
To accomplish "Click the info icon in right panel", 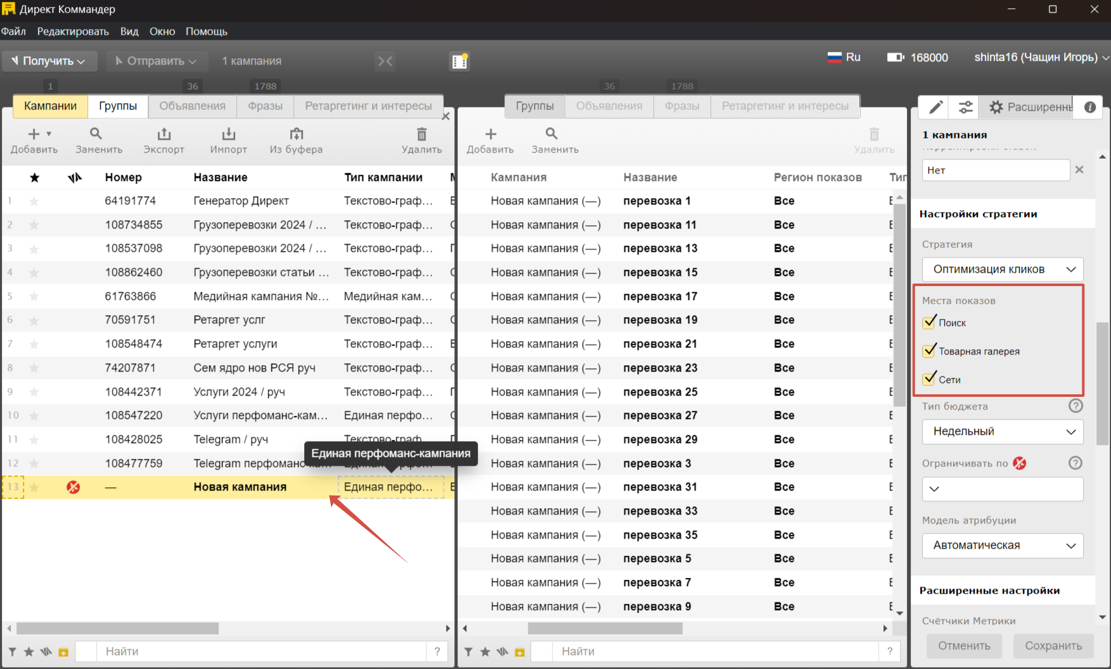I will pyautogui.click(x=1090, y=107).
